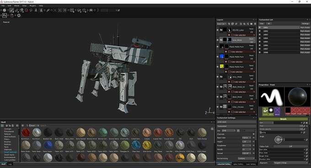This screenshot has height=168, width=311.
Task: Add a folder using Layers toolbar icon
Action: tap(252, 24)
